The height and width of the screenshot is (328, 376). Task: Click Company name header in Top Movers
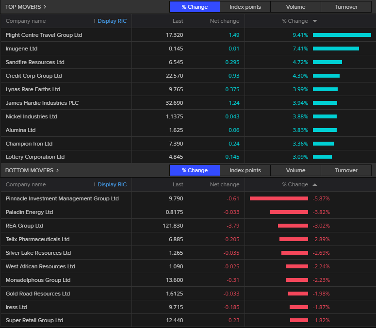point(26,21)
